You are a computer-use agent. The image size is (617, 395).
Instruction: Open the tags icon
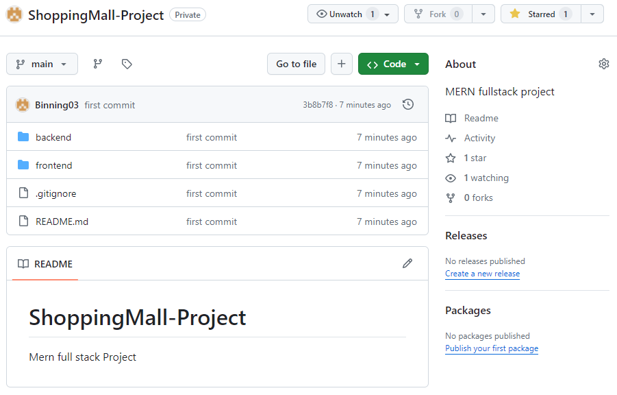point(126,64)
